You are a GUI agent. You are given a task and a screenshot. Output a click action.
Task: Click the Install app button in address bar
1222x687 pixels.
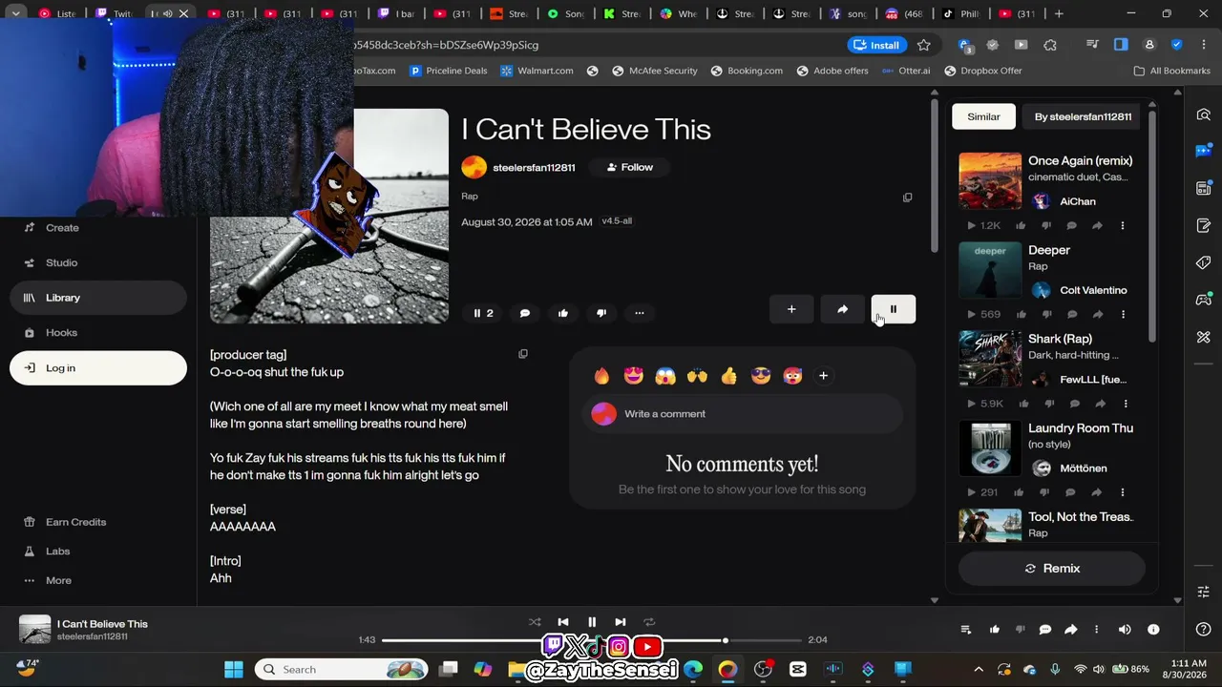coord(876,45)
